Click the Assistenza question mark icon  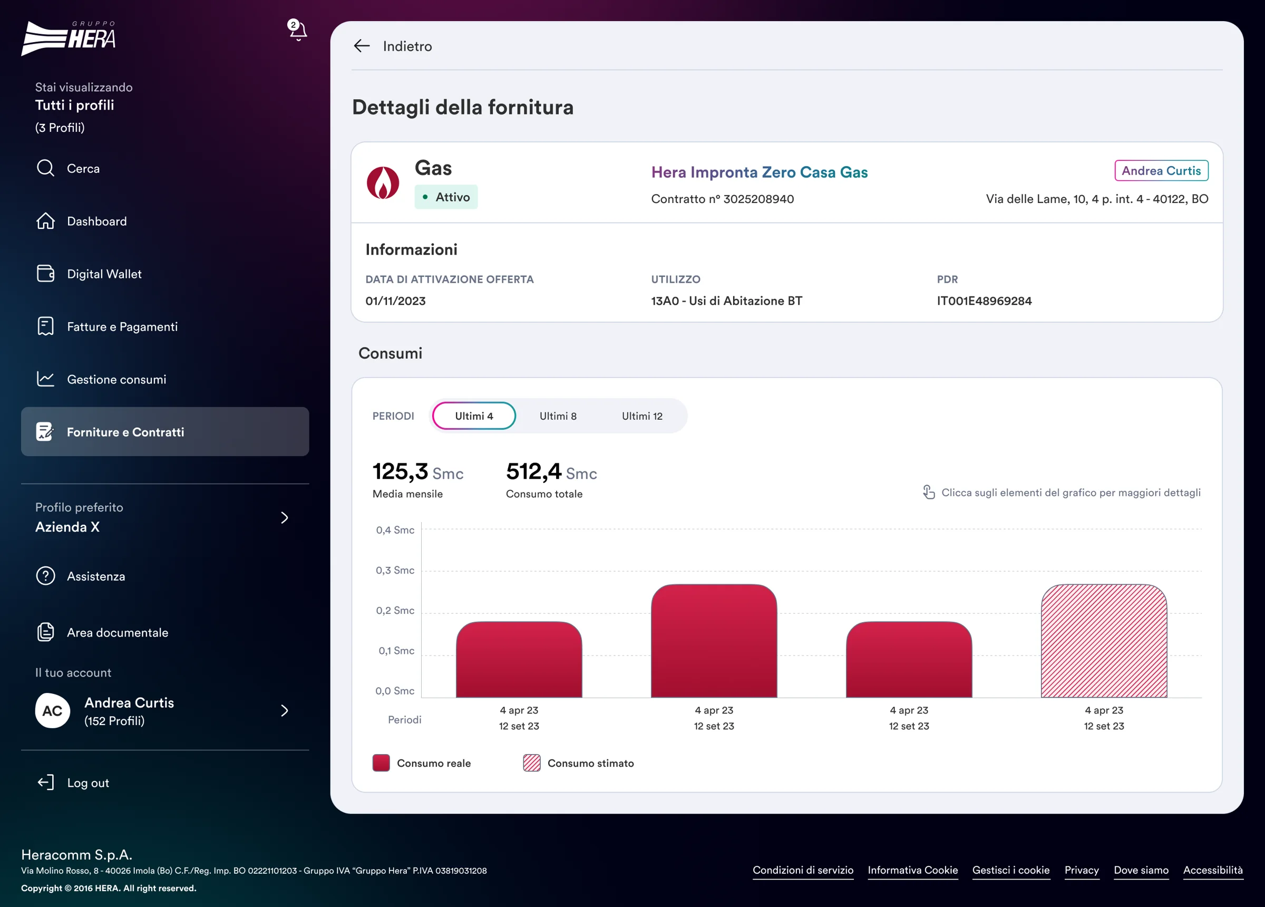tap(45, 576)
